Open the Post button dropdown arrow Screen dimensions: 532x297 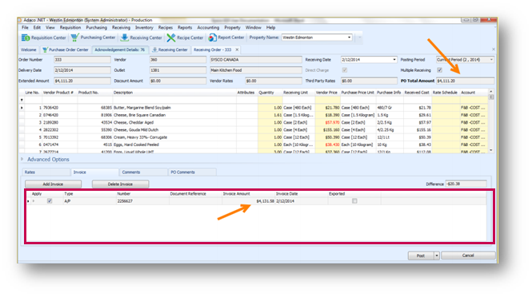click(437, 255)
